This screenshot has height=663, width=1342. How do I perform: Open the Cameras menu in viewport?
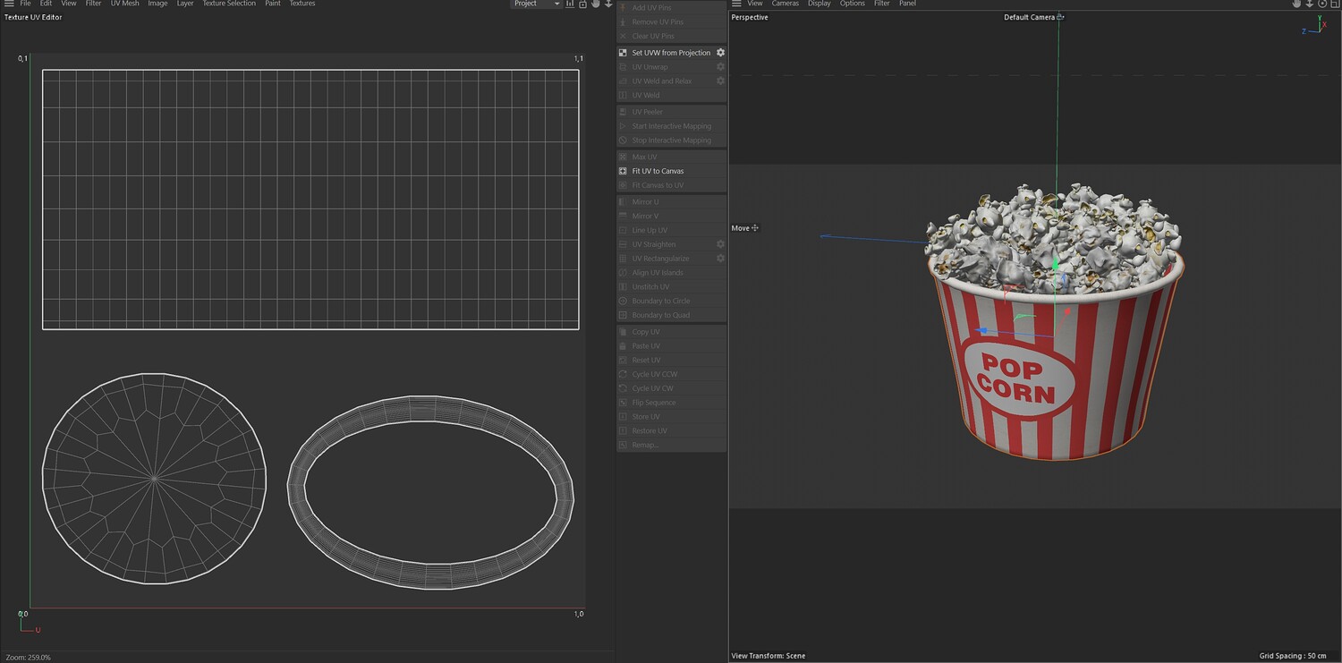click(785, 4)
